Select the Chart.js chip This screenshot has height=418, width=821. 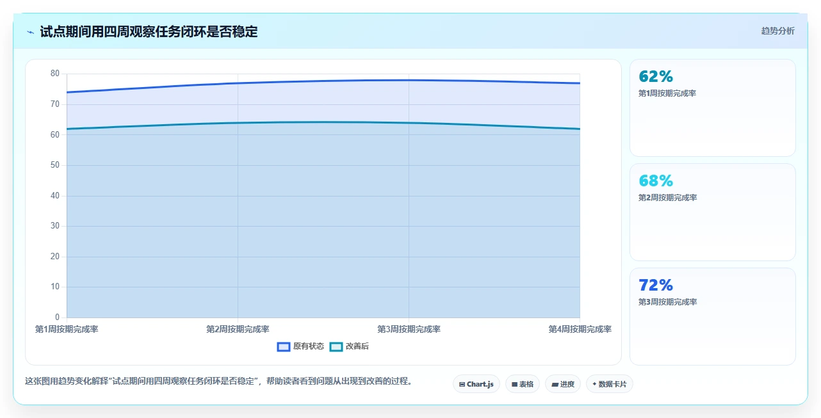pyautogui.click(x=476, y=384)
